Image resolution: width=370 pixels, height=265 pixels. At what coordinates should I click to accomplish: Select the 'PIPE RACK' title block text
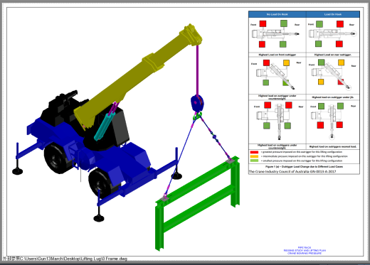305,247
